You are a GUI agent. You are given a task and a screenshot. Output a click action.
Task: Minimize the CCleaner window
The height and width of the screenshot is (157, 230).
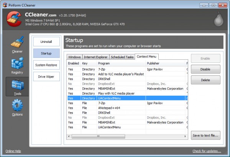click(204, 5)
